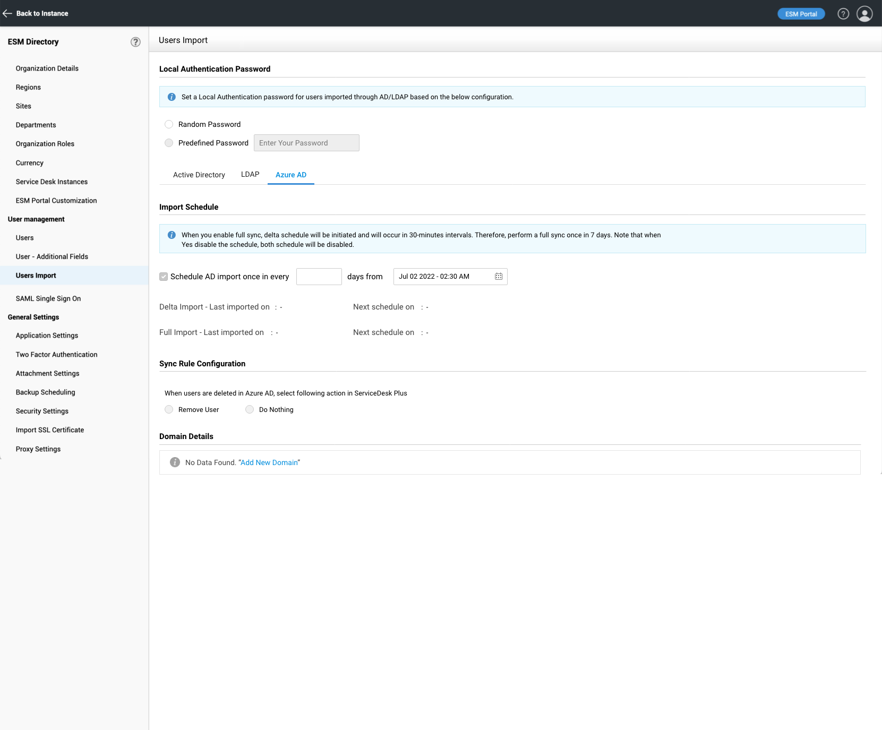This screenshot has width=882, height=730.
Task: Click info icon in Import Schedule notice
Action: tap(172, 235)
